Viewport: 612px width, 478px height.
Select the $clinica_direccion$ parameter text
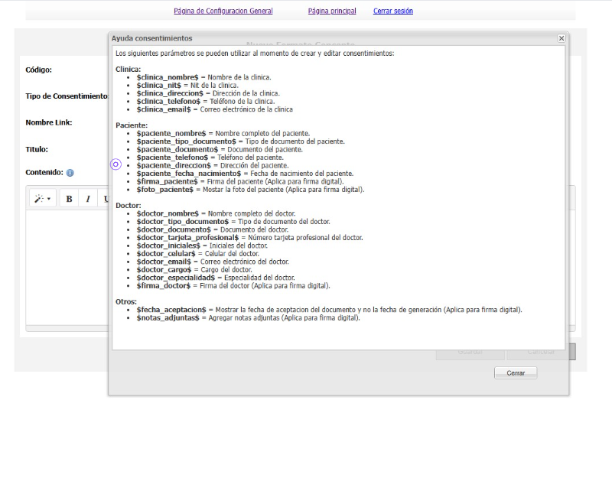170,93
